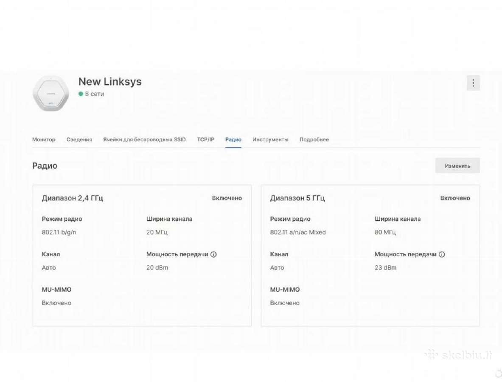502x382 pixels.
Task: Click the 20 МГц channel width value
Action: click(157, 233)
